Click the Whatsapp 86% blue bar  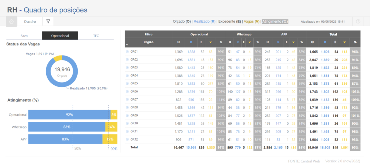[67, 127]
